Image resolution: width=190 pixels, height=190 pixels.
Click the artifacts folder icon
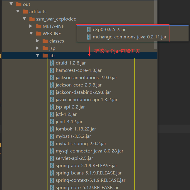pyautogui.click(x=26, y=12)
